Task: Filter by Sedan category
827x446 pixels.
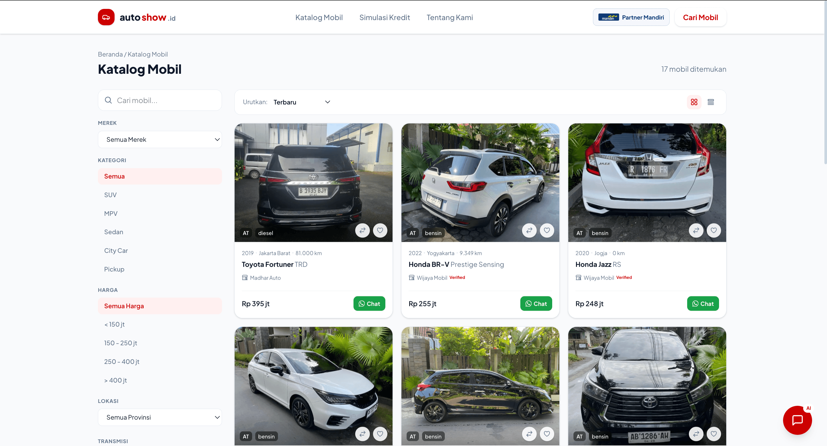Action: [160, 232]
